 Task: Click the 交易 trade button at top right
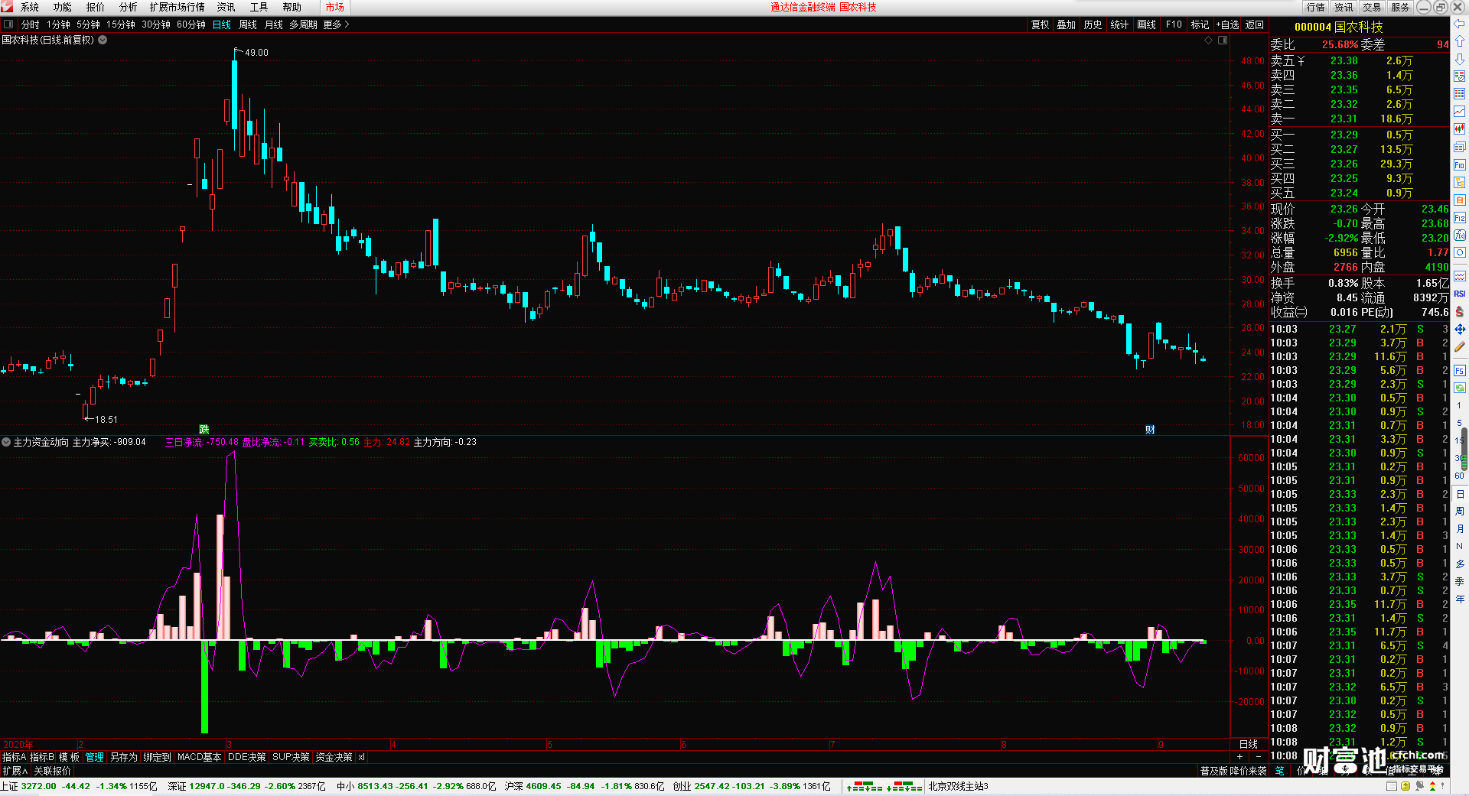click(1372, 7)
